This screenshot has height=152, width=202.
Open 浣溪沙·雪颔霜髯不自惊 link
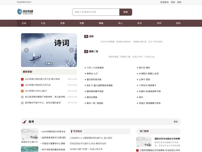click(150, 103)
